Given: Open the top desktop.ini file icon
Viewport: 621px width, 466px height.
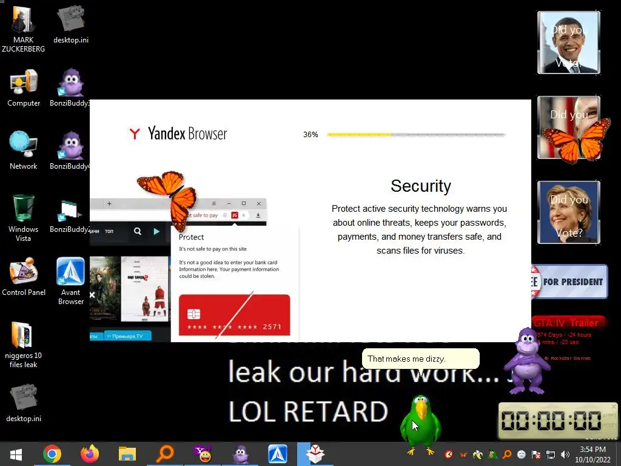Looking at the screenshot, I should (71, 24).
